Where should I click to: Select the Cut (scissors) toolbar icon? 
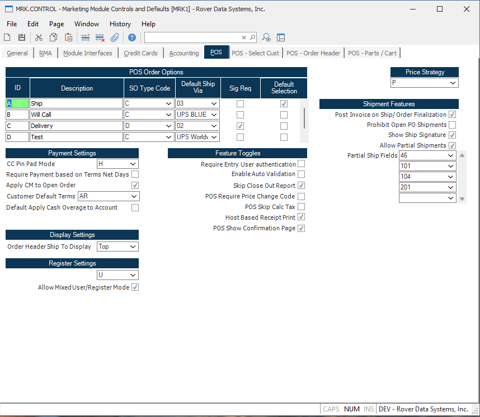click(x=38, y=37)
